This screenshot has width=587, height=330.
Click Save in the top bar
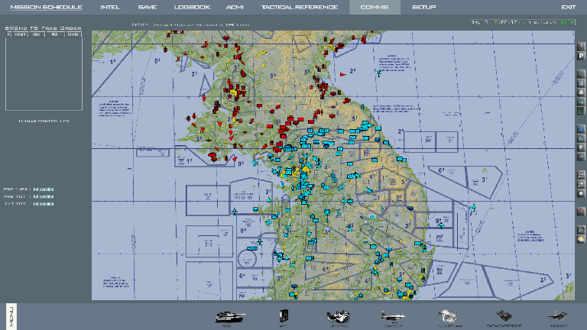147,7
